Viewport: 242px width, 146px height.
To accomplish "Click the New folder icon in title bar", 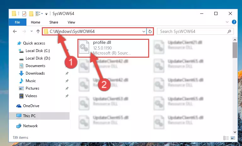I will pyautogui.click(x=31, y=14).
